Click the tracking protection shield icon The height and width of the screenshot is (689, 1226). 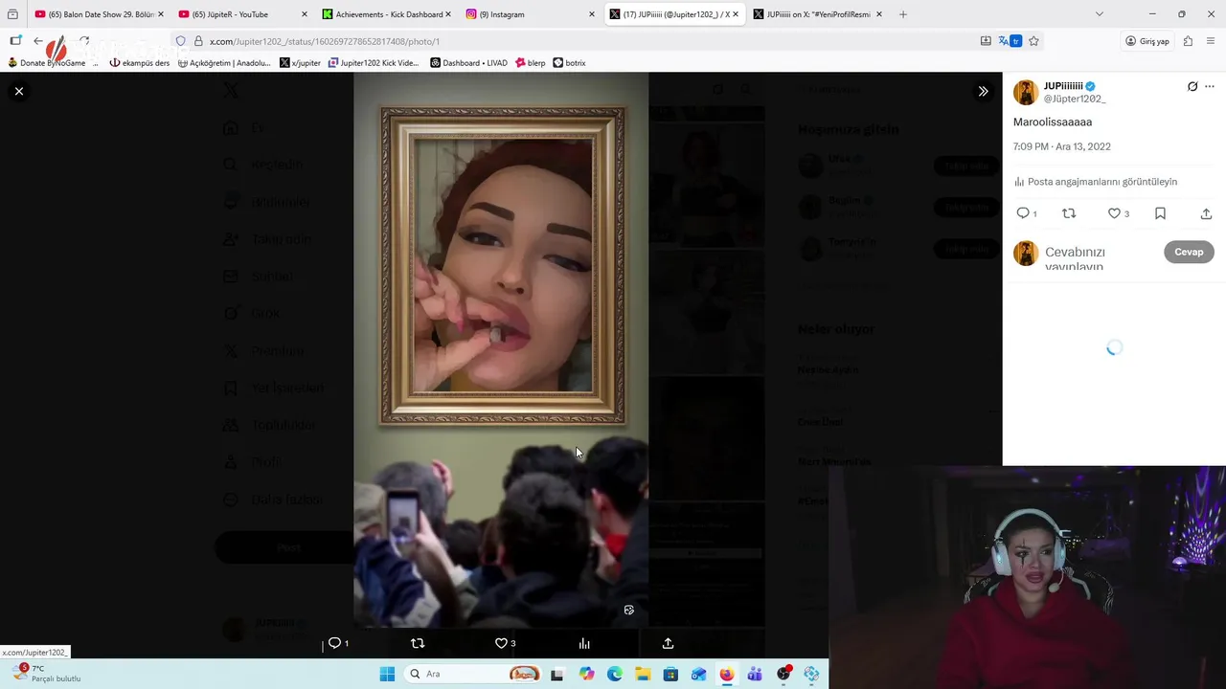click(180, 41)
